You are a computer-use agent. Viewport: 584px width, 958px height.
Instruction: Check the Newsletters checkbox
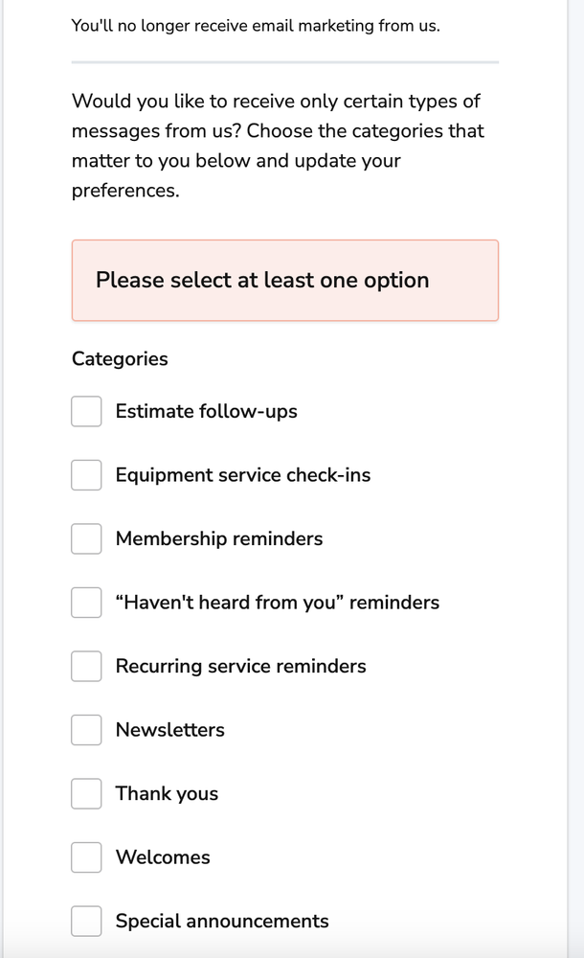pos(86,730)
